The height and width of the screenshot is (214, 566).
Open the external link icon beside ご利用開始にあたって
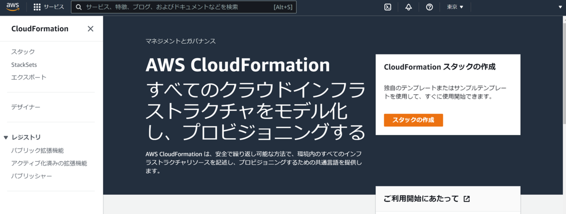(466, 199)
